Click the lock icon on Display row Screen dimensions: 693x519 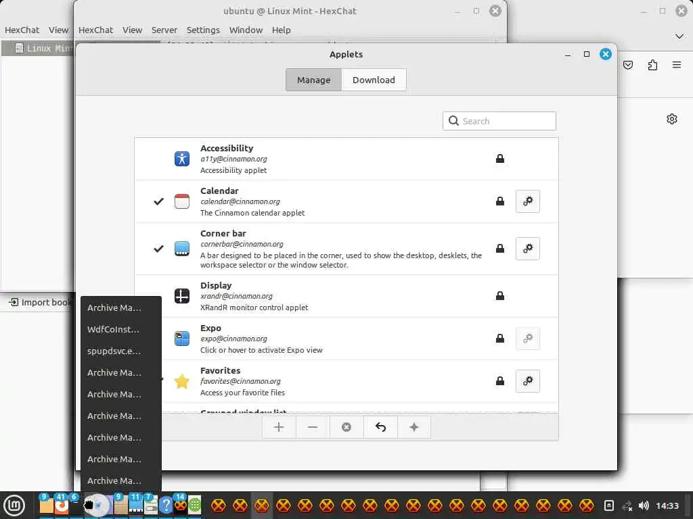coord(500,296)
